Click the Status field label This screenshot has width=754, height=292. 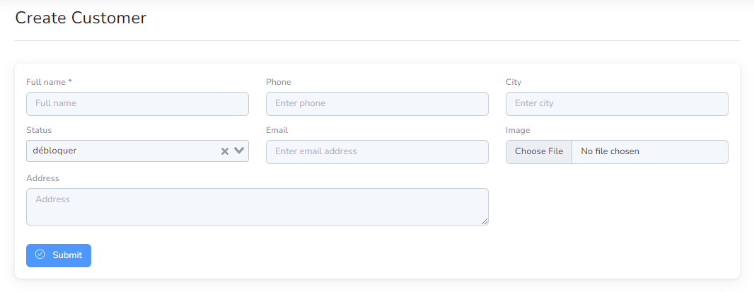coord(39,130)
